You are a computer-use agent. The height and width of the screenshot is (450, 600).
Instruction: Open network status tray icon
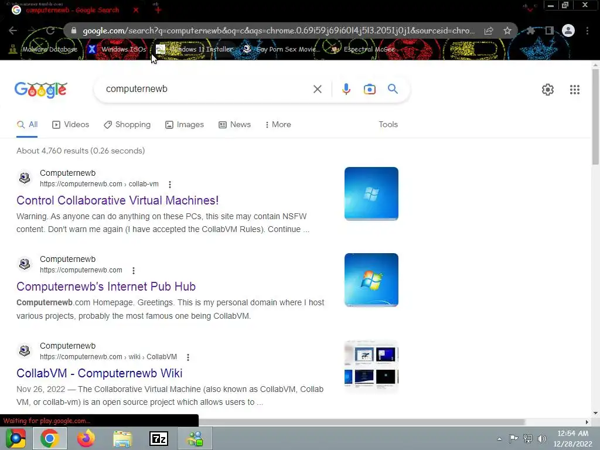point(528,438)
